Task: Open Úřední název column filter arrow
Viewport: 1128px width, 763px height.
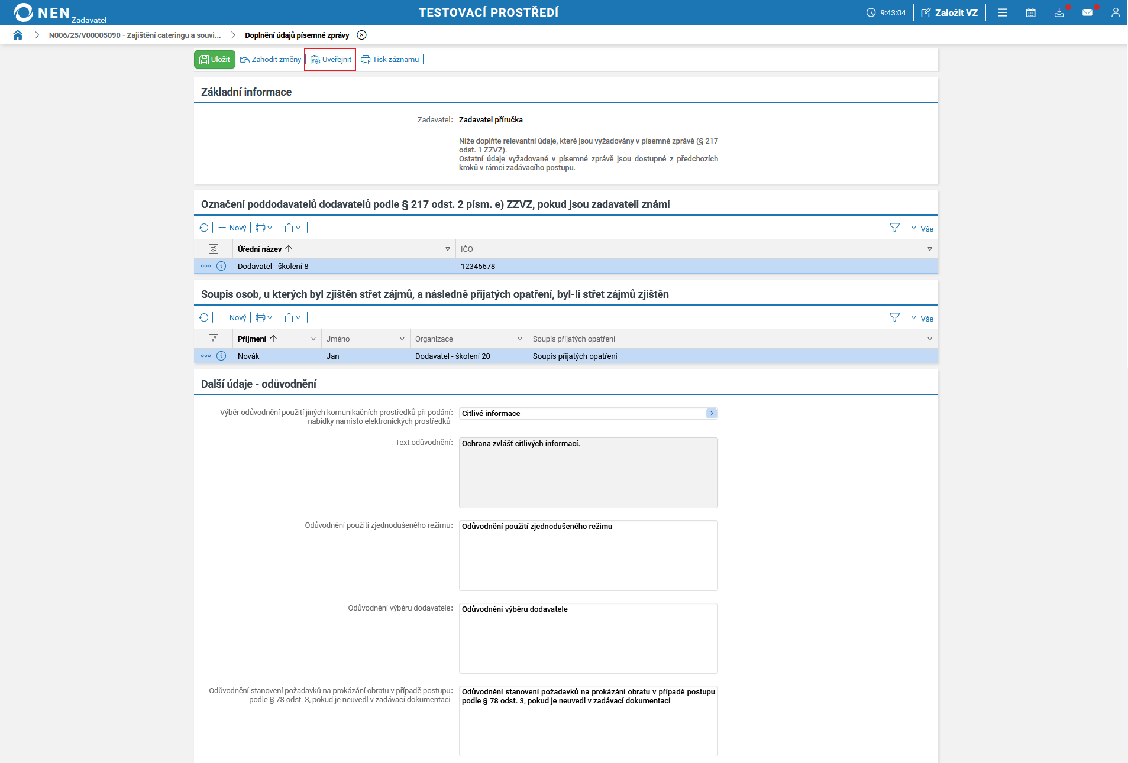Action: click(448, 249)
